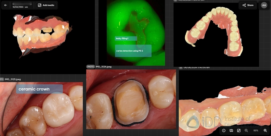This screenshot has width=271, height=136.
Task: Toggle the minimap icon
Action: (231, 131)
